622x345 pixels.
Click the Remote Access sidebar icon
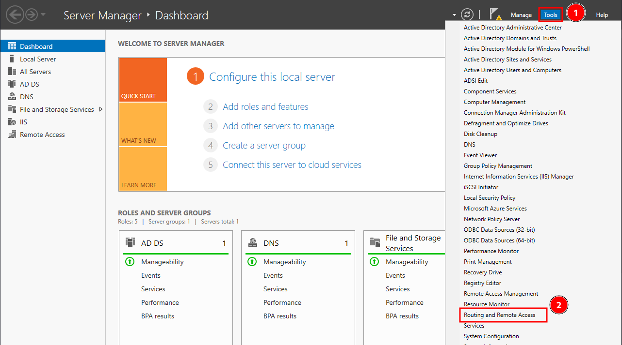pyautogui.click(x=12, y=135)
